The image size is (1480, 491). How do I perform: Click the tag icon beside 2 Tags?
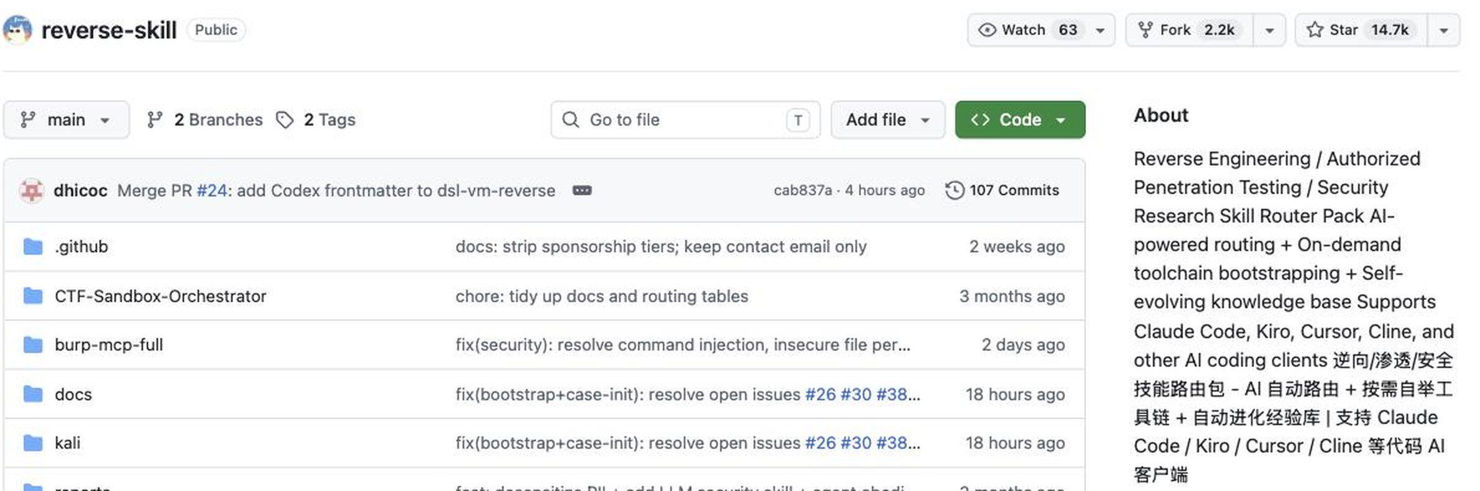pos(285,119)
